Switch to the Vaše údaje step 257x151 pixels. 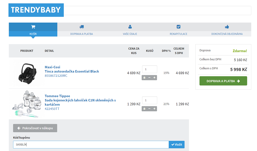(130, 30)
